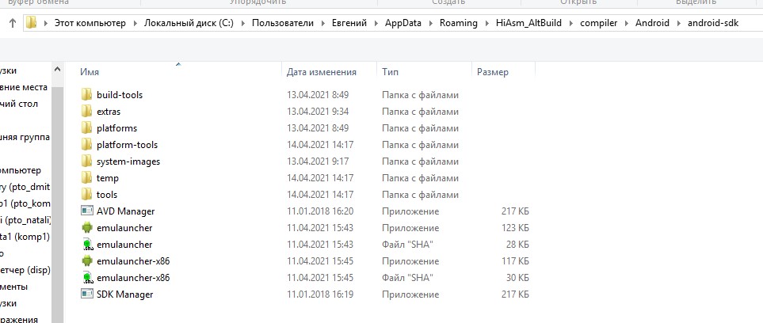Image resolution: width=763 pixels, height=323 pixels.
Task: Expand dropdown arrow after AppData
Action: coord(431,23)
